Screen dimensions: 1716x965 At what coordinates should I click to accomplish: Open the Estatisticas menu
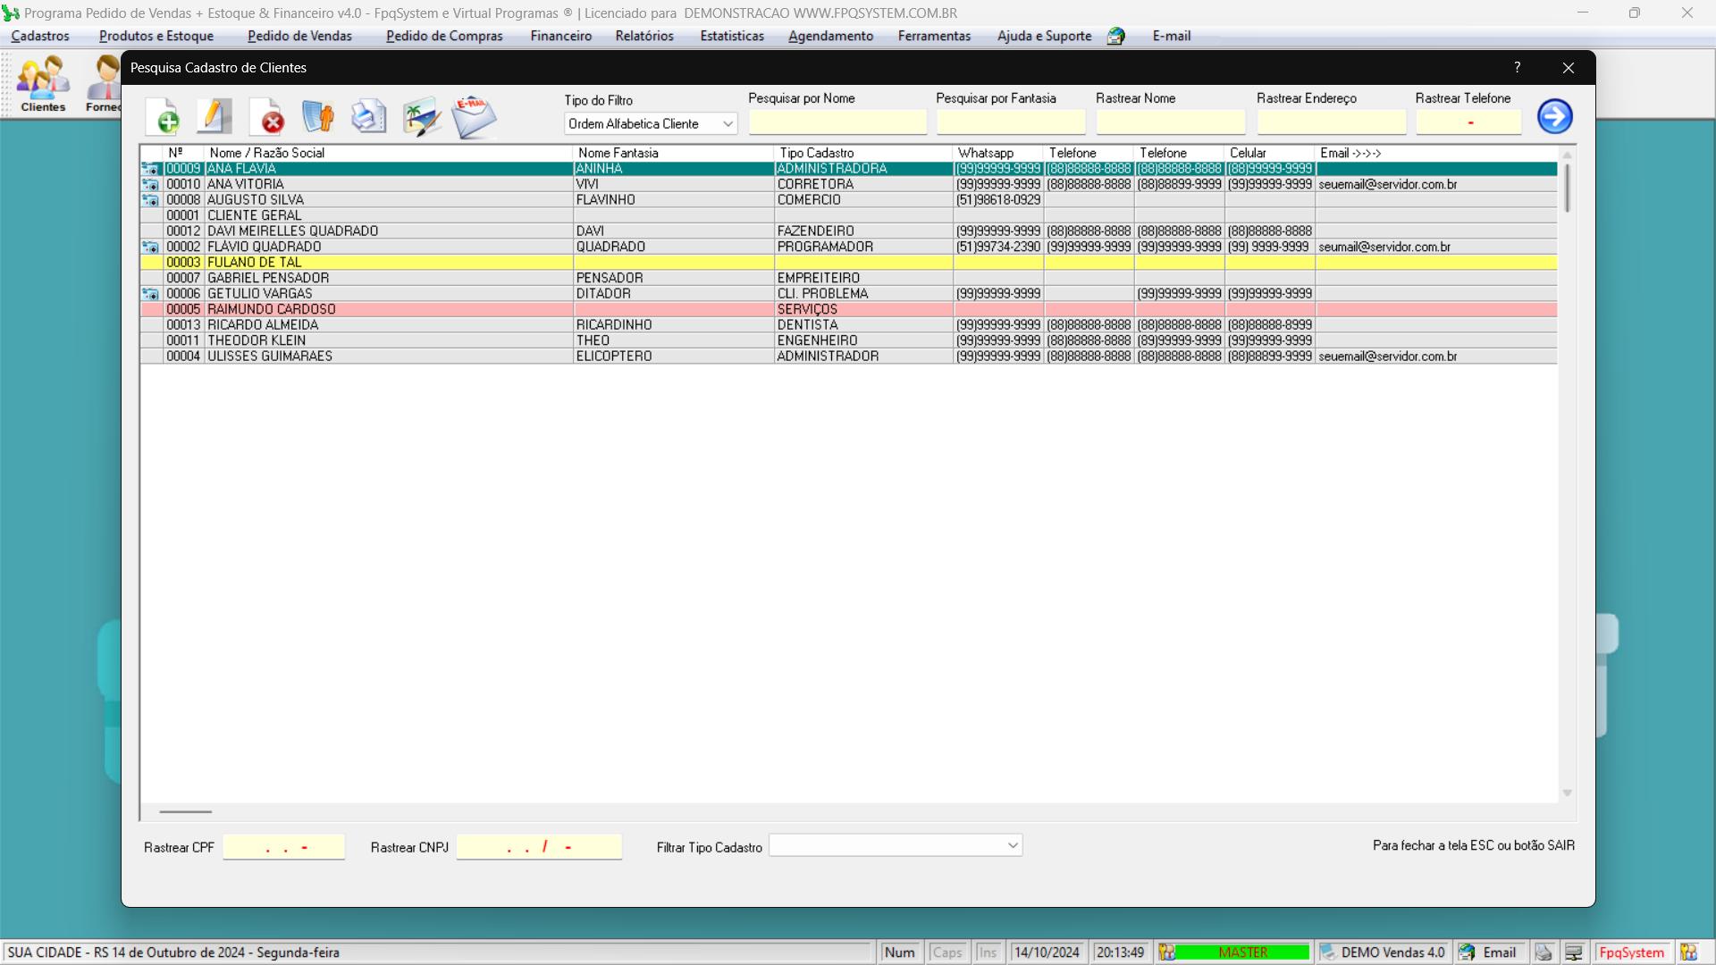(732, 37)
